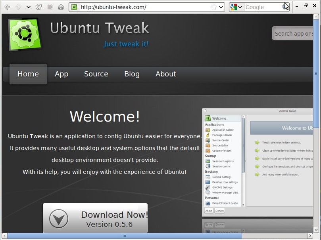Click GNOME Settings icon in the preview
The height and width of the screenshot is (240, 321).
tap(208, 187)
